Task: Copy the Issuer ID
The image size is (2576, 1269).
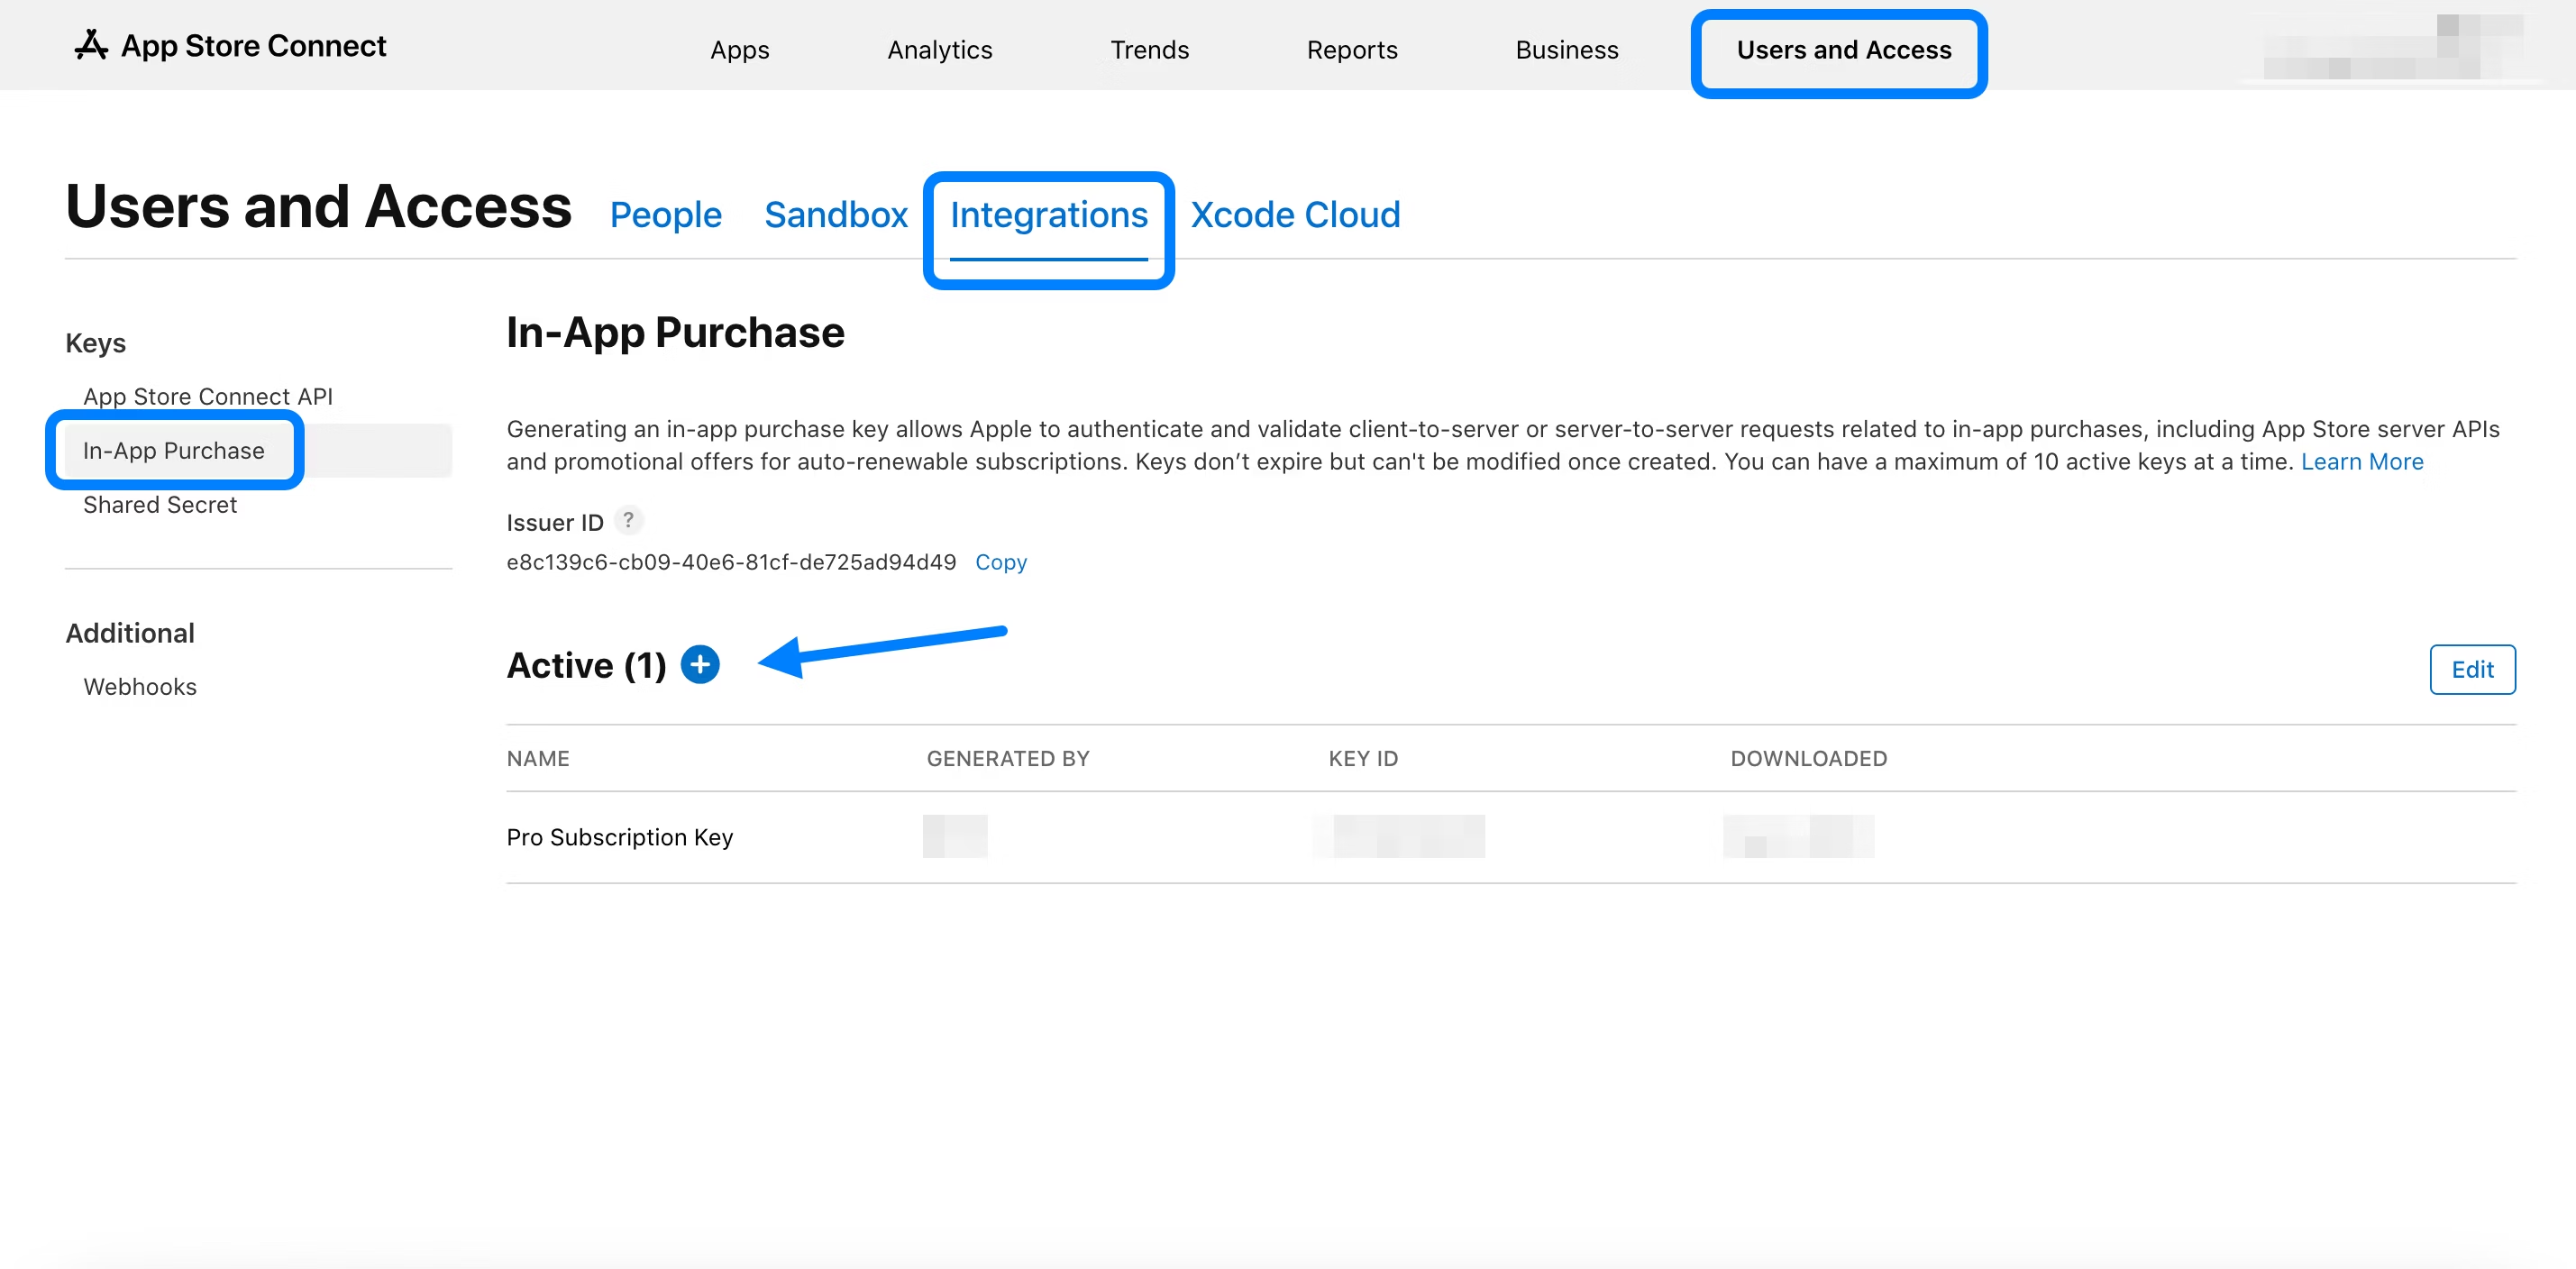Action: click(1000, 562)
